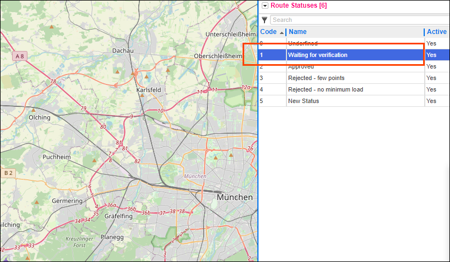This screenshot has height=262, width=450.
Task: Click the Search input field
Action: 359,20
